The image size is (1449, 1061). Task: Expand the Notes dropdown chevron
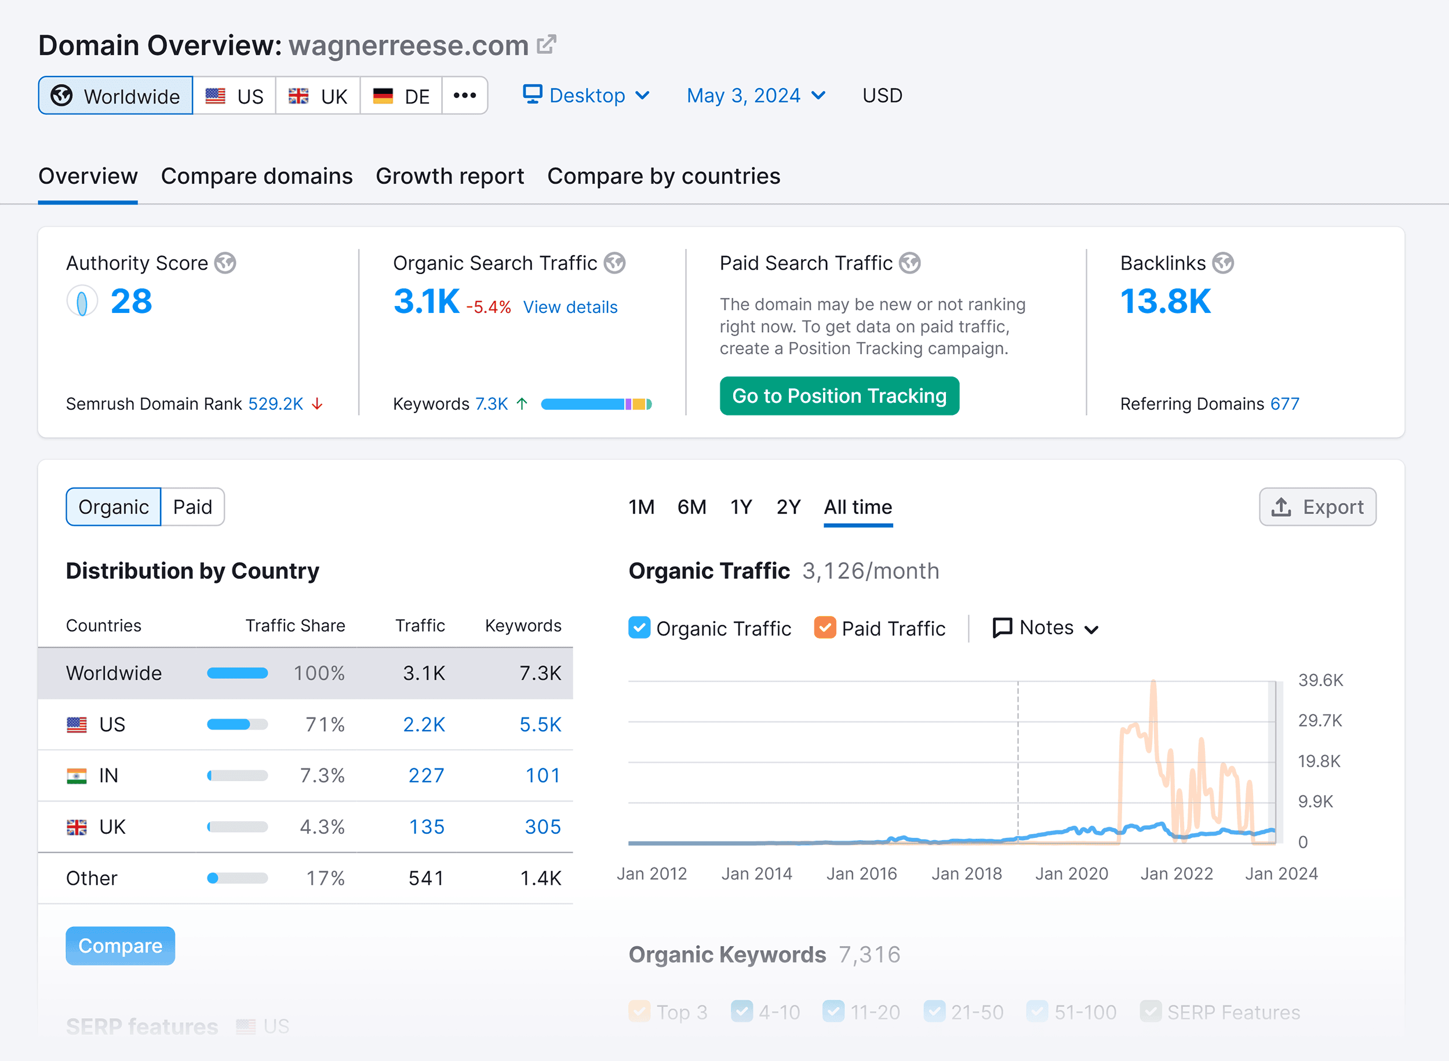[1093, 629]
